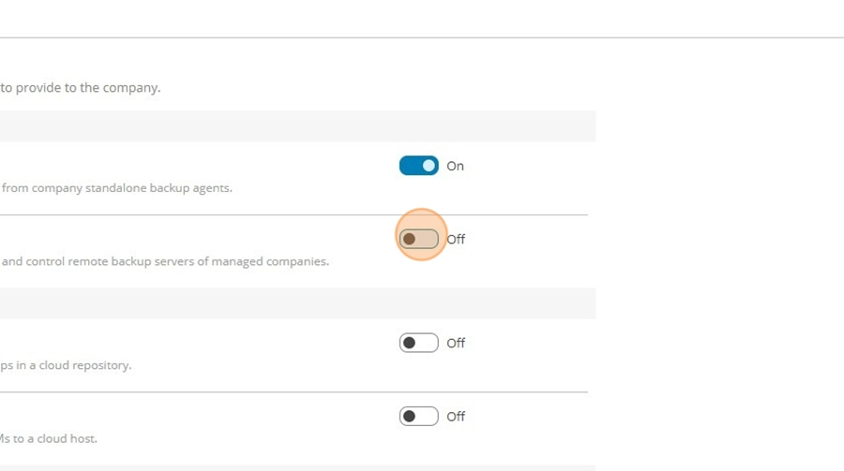Click the "On" label beside the blue switch
Viewport: 844px width, 471px height.
[x=455, y=166]
